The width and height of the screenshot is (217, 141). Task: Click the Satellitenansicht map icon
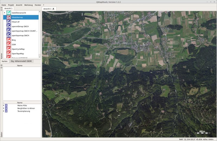[9, 13]
